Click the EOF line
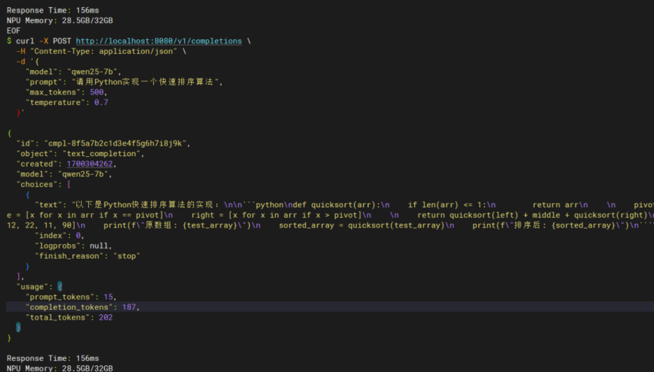The image size is (654, 372). 14,31
